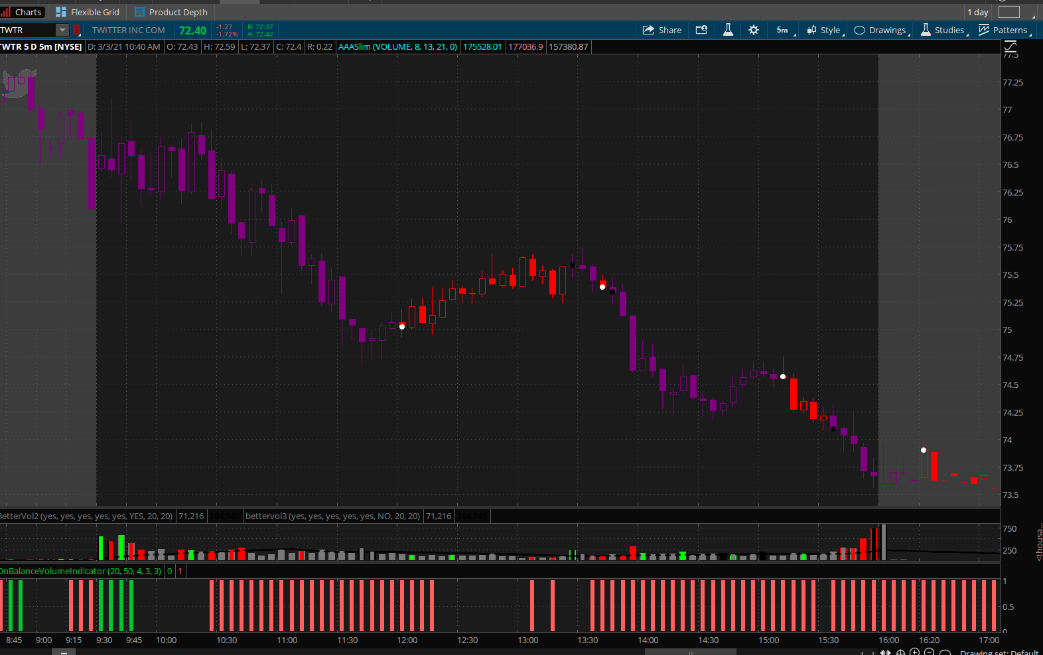Switch to the Flexible Grid tab
Image resolution: width=1043 pixels, height=655 pixels.
[x=88, y=12]
